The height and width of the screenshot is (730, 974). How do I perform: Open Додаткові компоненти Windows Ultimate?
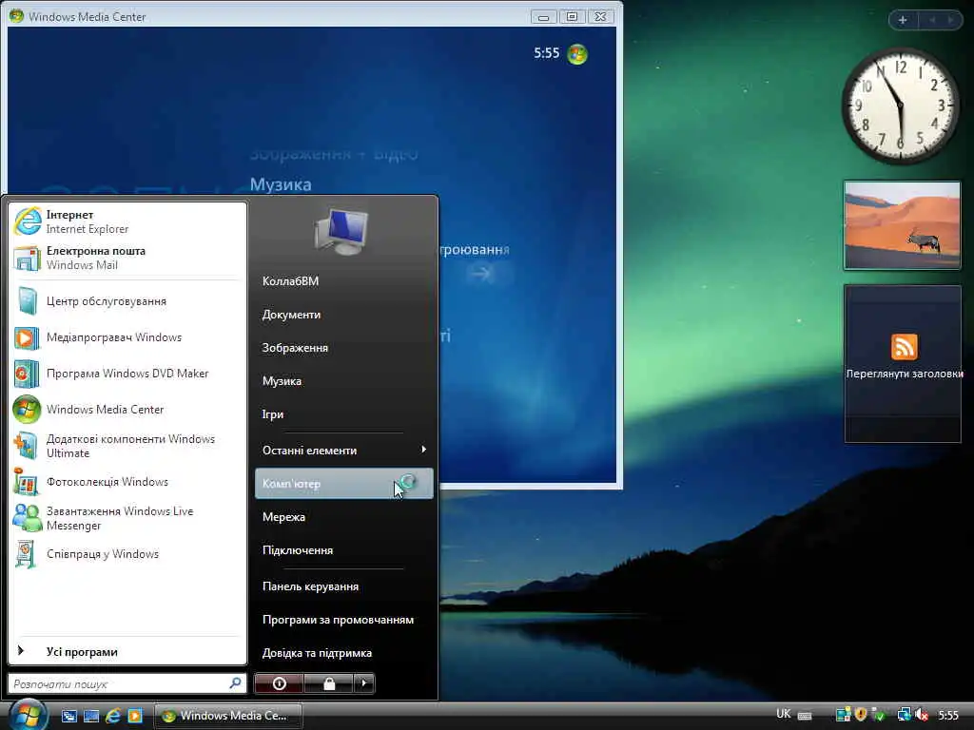(x=127, y=446)
